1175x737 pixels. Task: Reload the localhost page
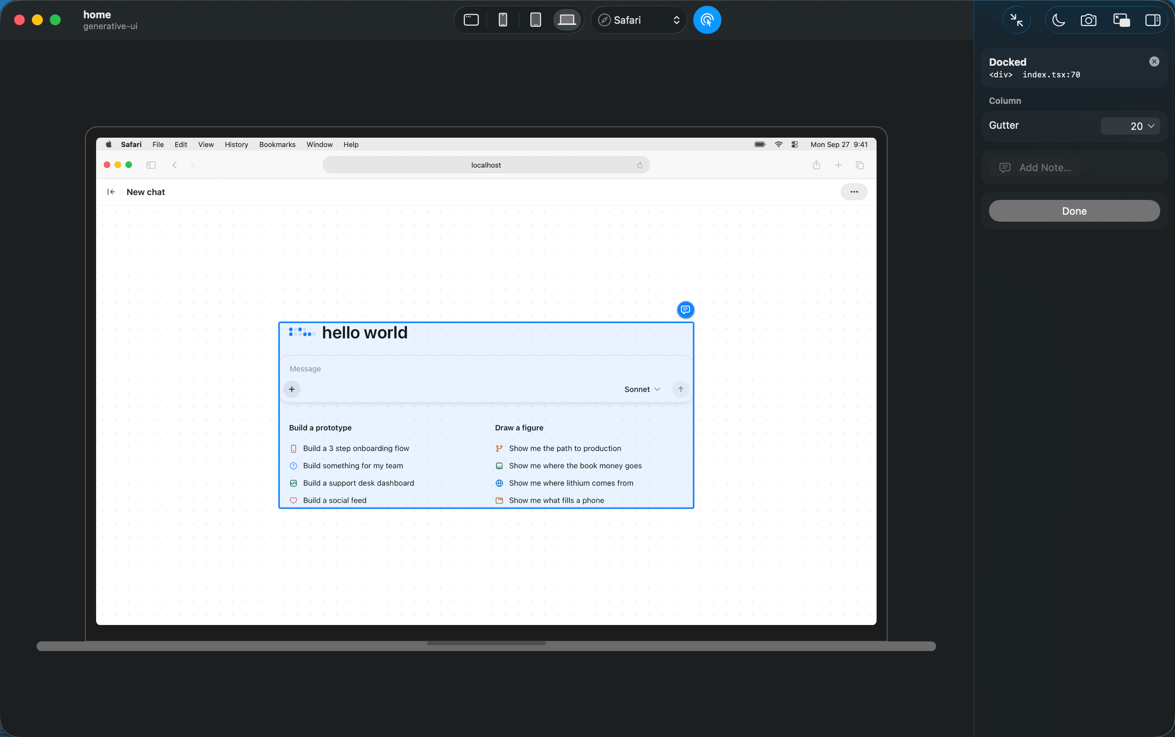[640, 165]
